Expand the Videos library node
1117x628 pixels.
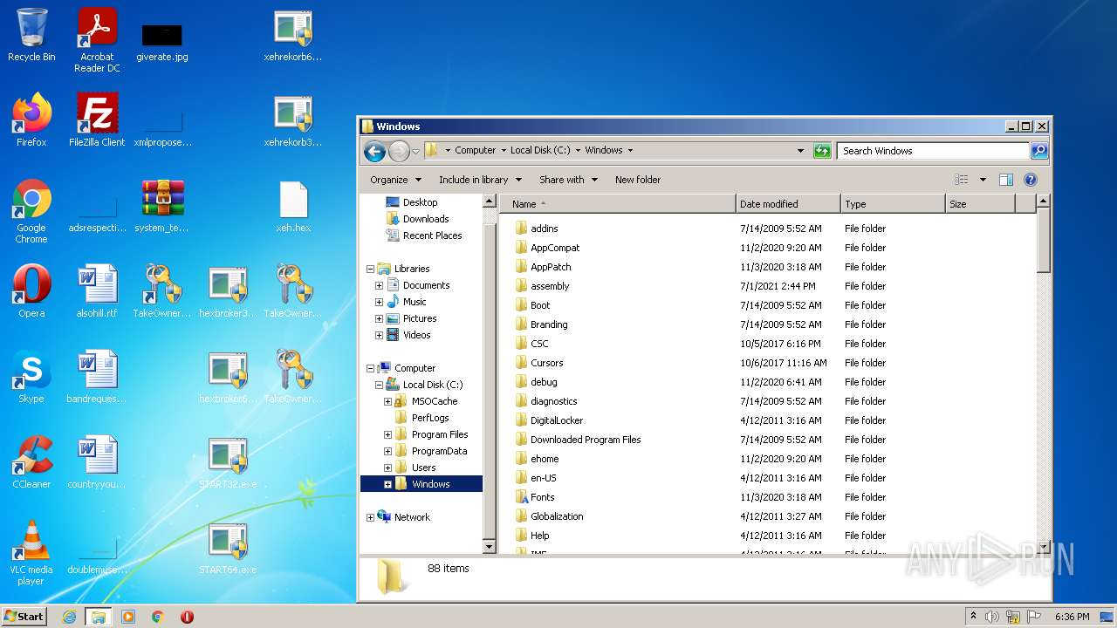pos(380,335)
